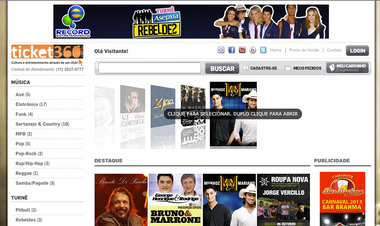This screenshot has width=380, height=226.
Task: Open the Contato link
Action: [x=334, y=50]
